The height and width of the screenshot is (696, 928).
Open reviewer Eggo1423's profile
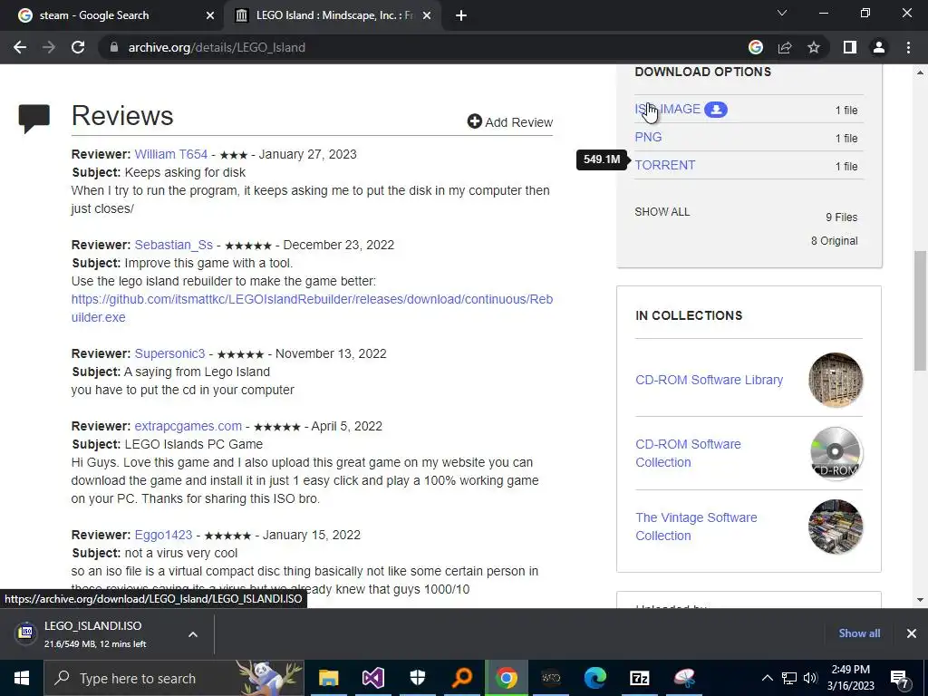point(163,535)
